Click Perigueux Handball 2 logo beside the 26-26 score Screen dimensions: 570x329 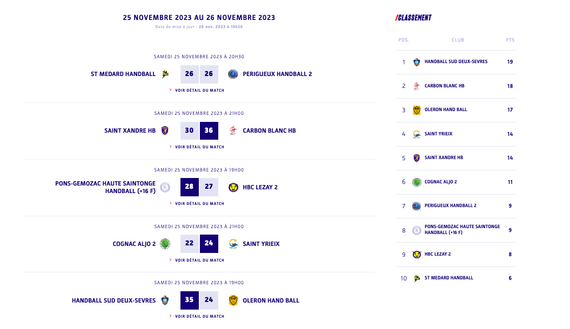point(233,74)
